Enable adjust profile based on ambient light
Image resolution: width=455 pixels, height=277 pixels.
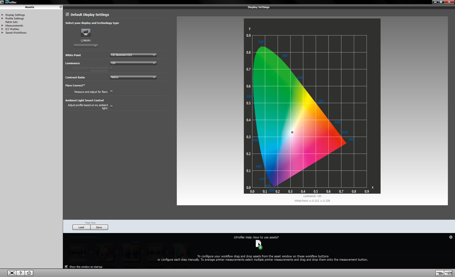(x=111, y=106)
